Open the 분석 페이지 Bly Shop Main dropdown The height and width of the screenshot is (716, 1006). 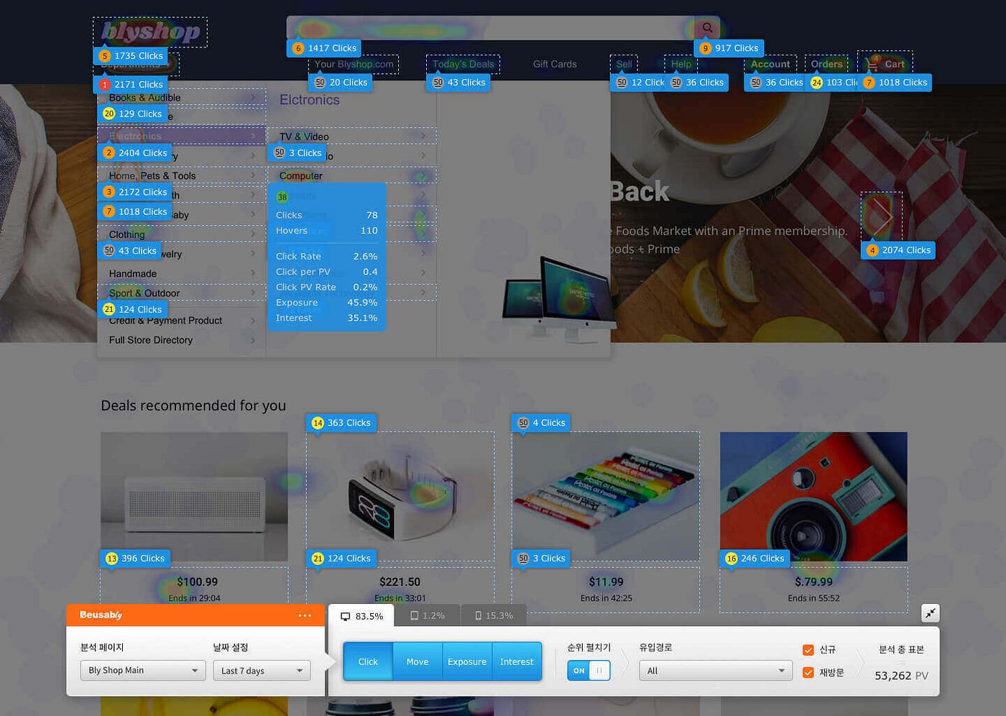pyautogui.click(x=142, y=671)
